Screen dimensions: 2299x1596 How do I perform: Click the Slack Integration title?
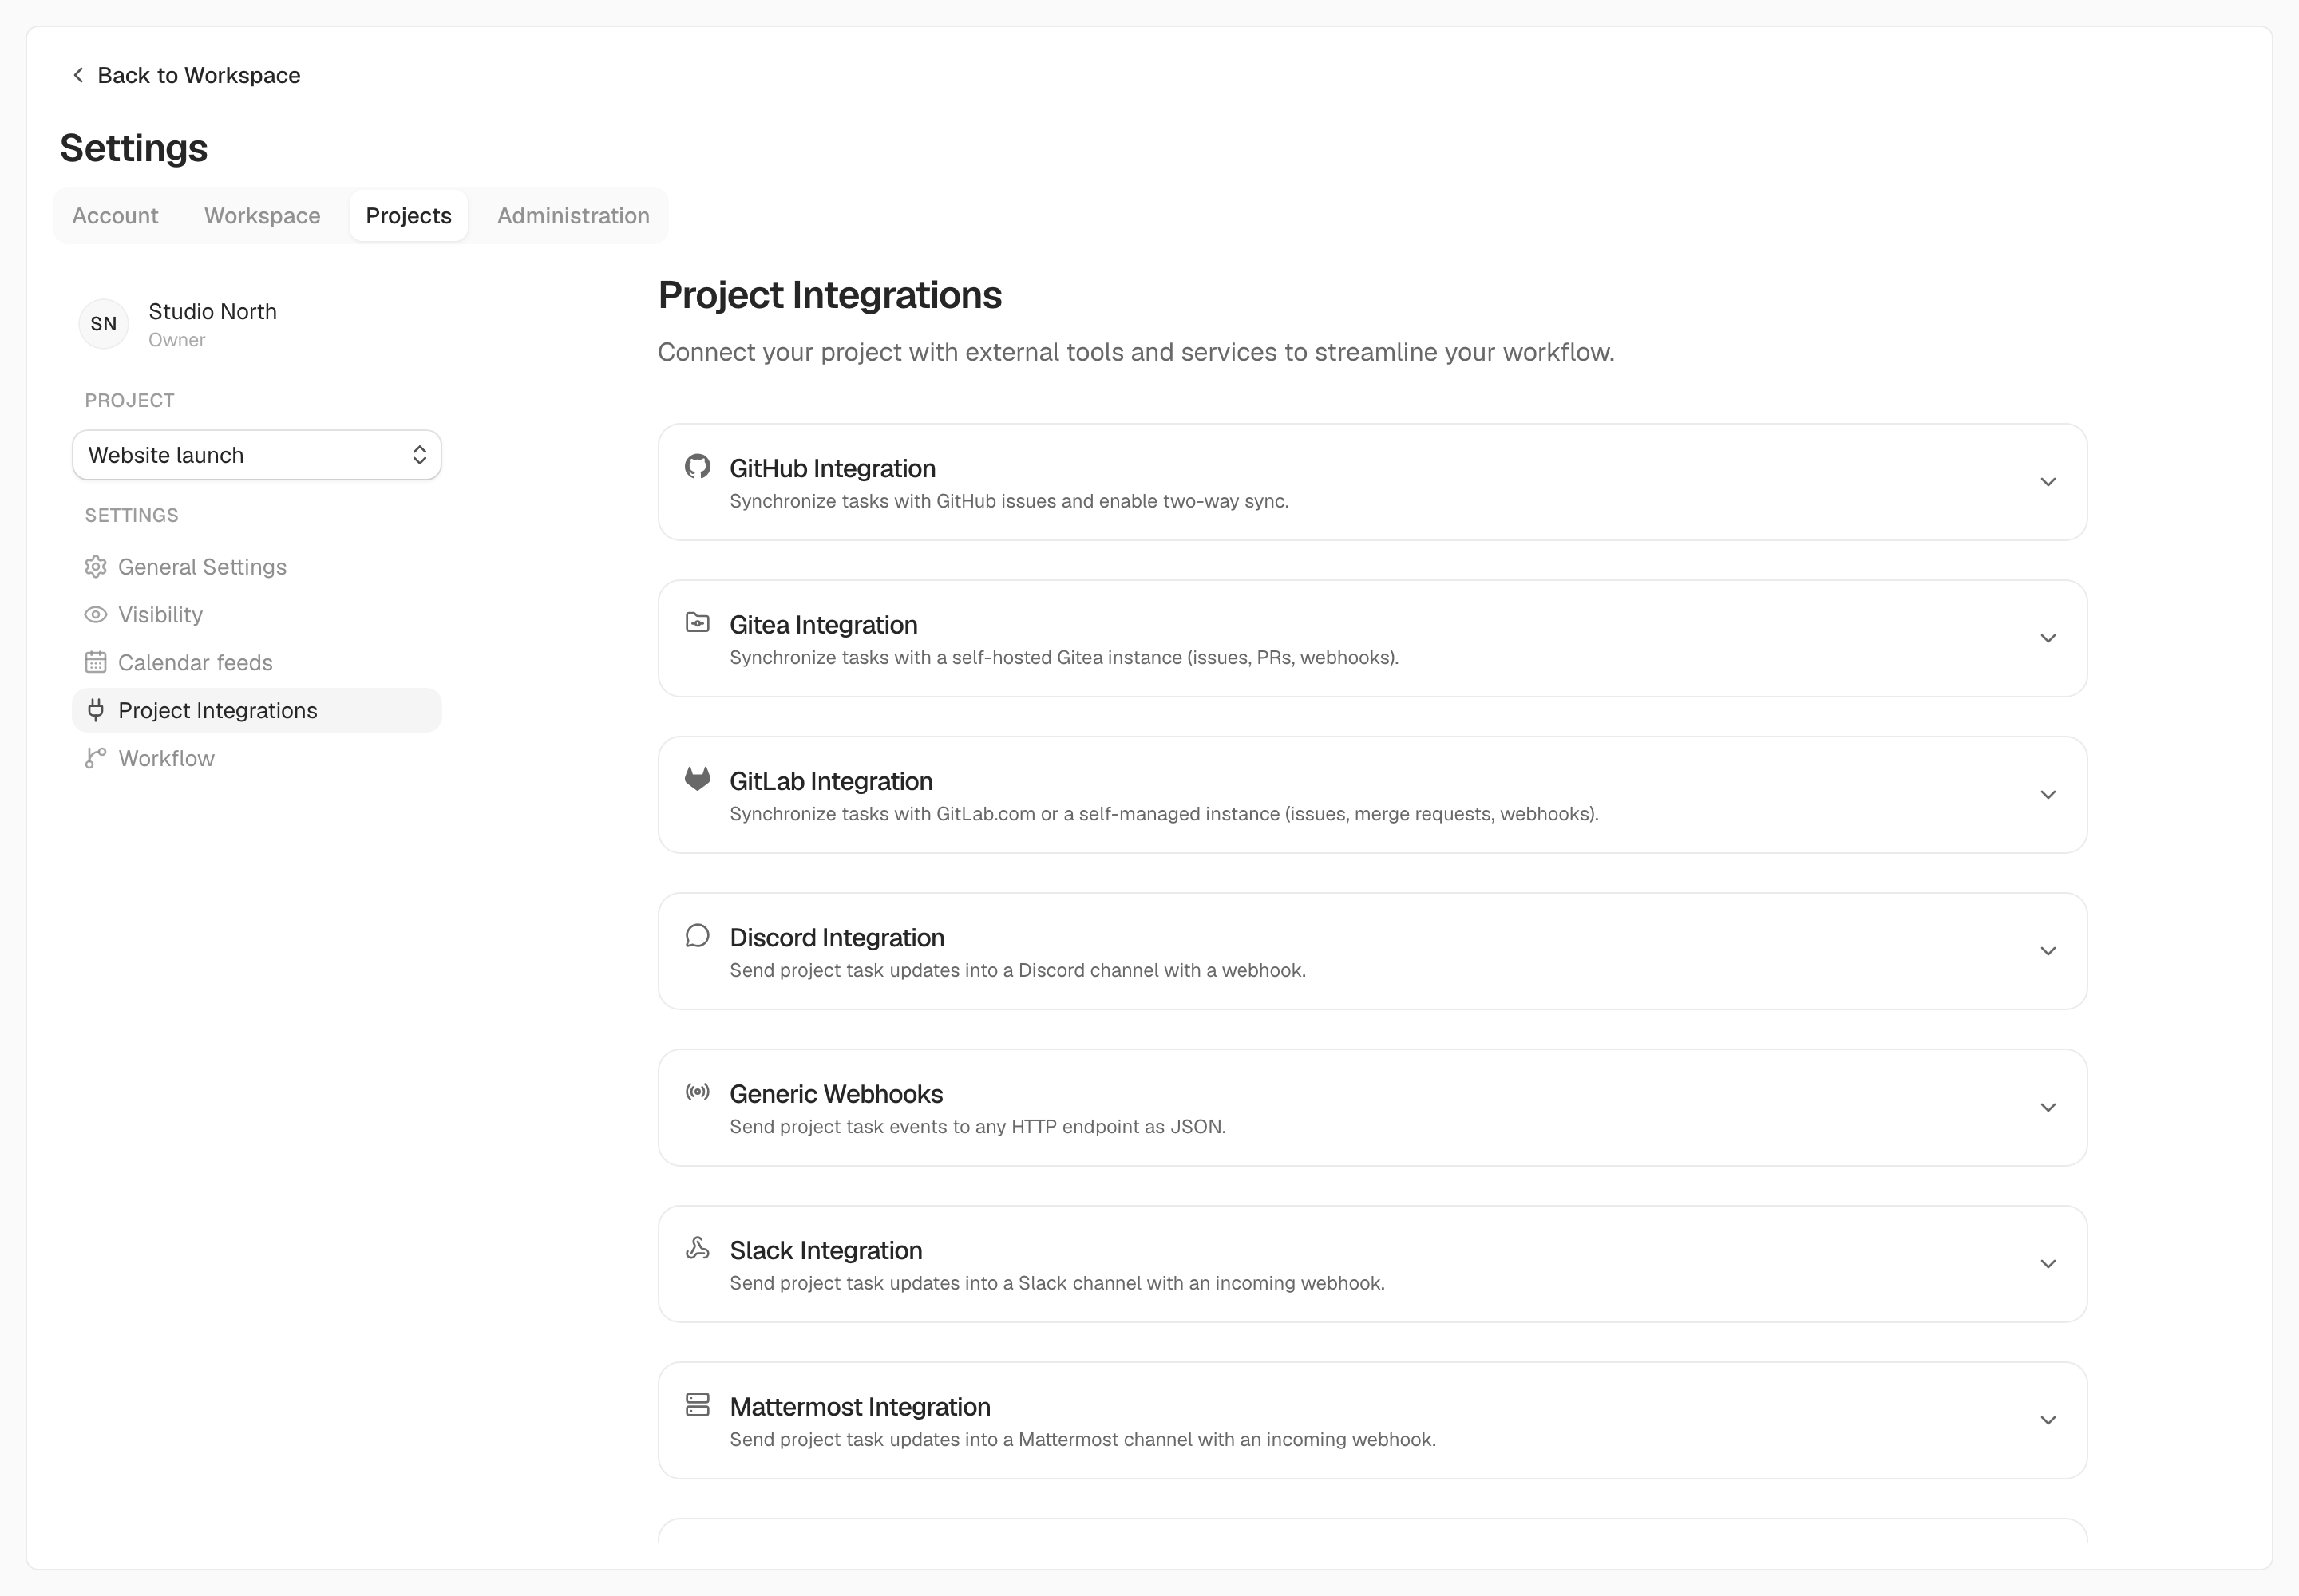pos(825,1250)
